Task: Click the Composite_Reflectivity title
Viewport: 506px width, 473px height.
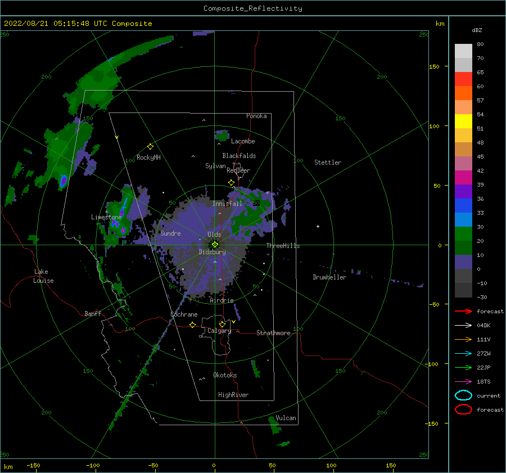Action: pyautogui.click(x=253, y=8)
